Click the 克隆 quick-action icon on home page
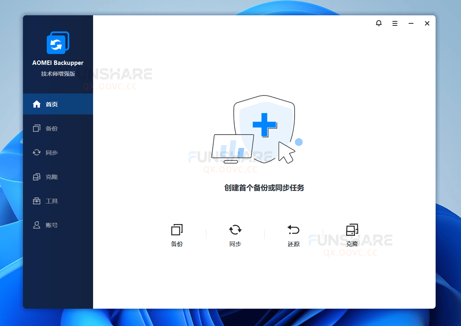The width and height of the screenshot is (461, 326). pyautogui.click(x=352, y=230)
